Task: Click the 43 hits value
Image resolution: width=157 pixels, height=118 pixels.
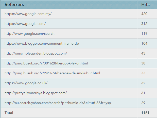Action: pyautogui.click(x=143, y=53)
